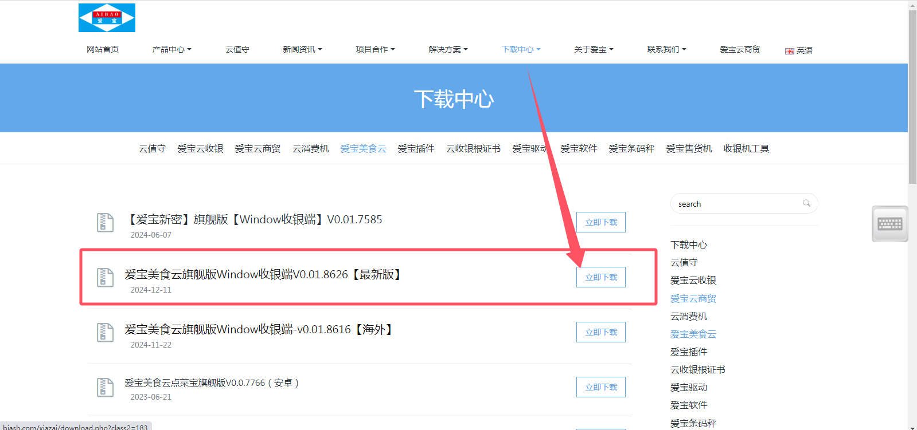Open 云值守 in the sidebar list
Screen dimensions: 917x430
point(684,262)
